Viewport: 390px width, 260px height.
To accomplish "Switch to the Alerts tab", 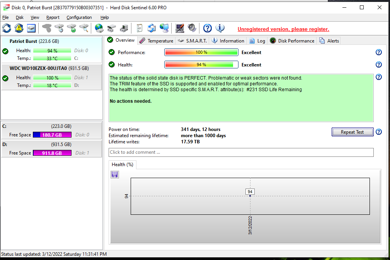I will coord(329,41).
